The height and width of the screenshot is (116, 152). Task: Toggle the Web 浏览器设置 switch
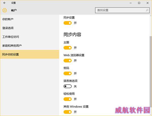pos(68,61)
